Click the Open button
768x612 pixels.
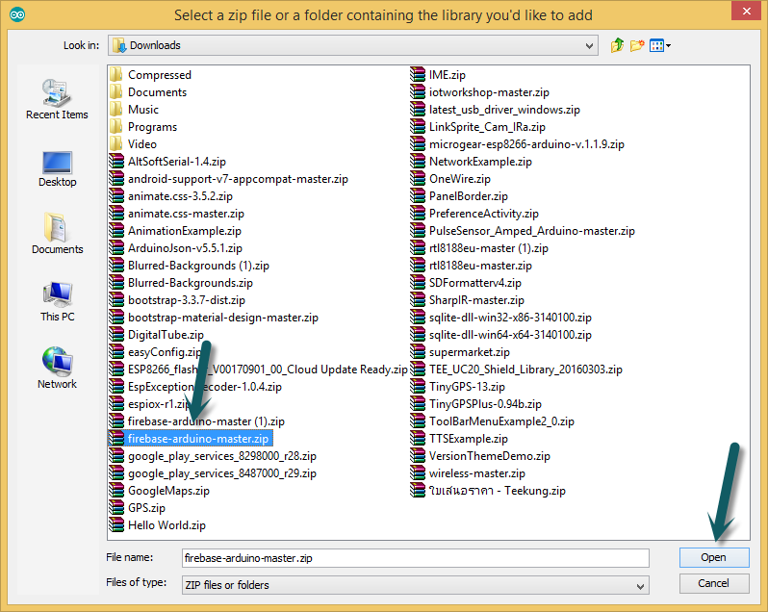pyautogui.click(x=714, y=558)
